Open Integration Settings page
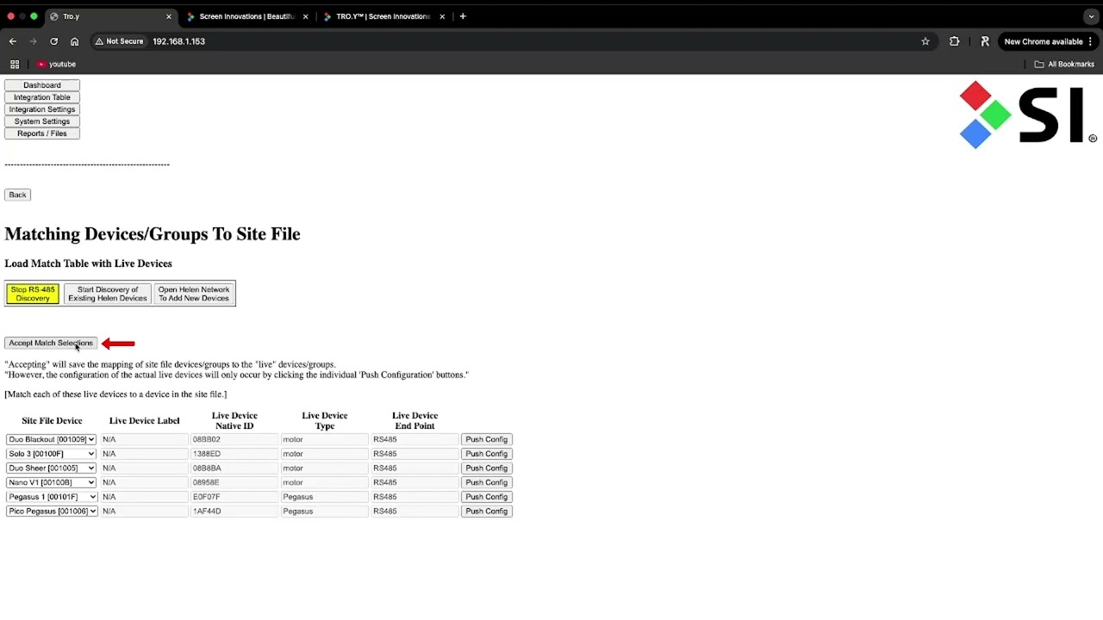 42,109
